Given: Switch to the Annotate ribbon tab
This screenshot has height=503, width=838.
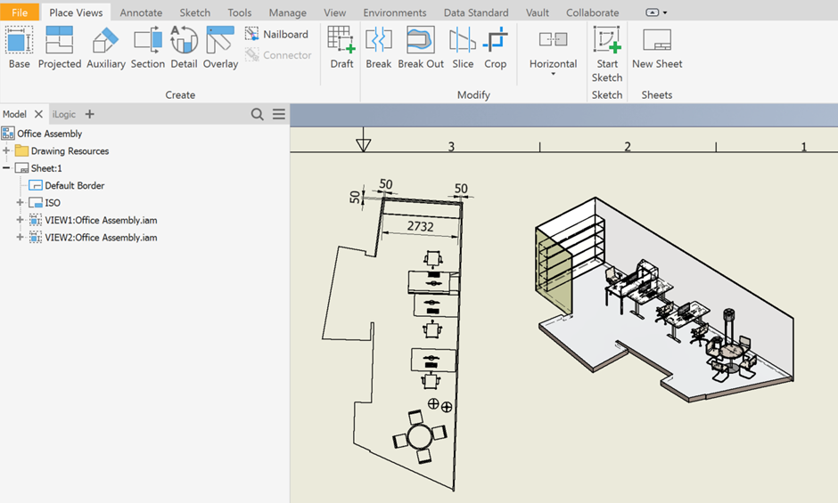Looking at the screenshot, I should point(141,12).
